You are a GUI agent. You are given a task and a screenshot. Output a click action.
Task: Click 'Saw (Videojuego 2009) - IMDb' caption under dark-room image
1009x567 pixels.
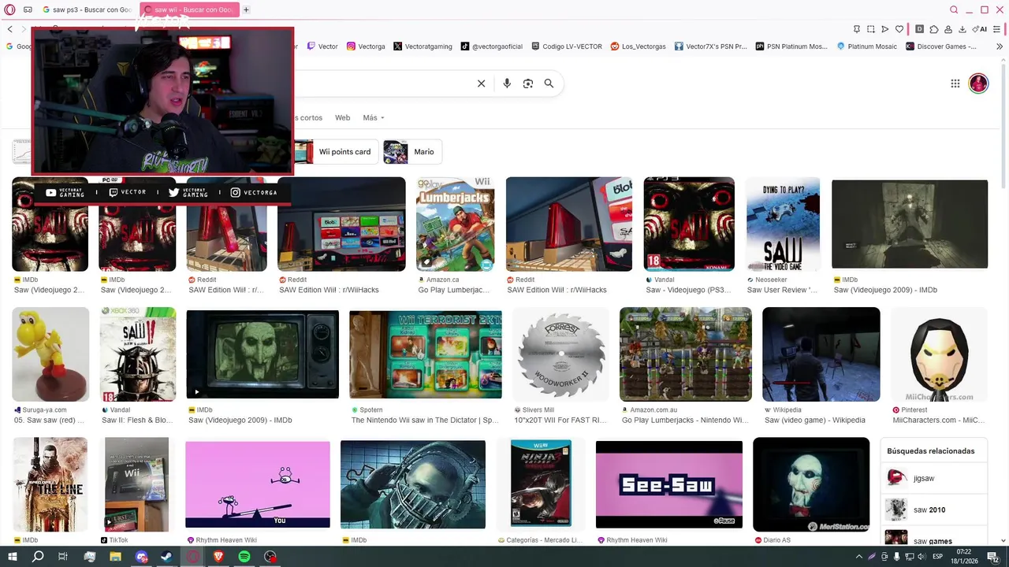[885, 290]
